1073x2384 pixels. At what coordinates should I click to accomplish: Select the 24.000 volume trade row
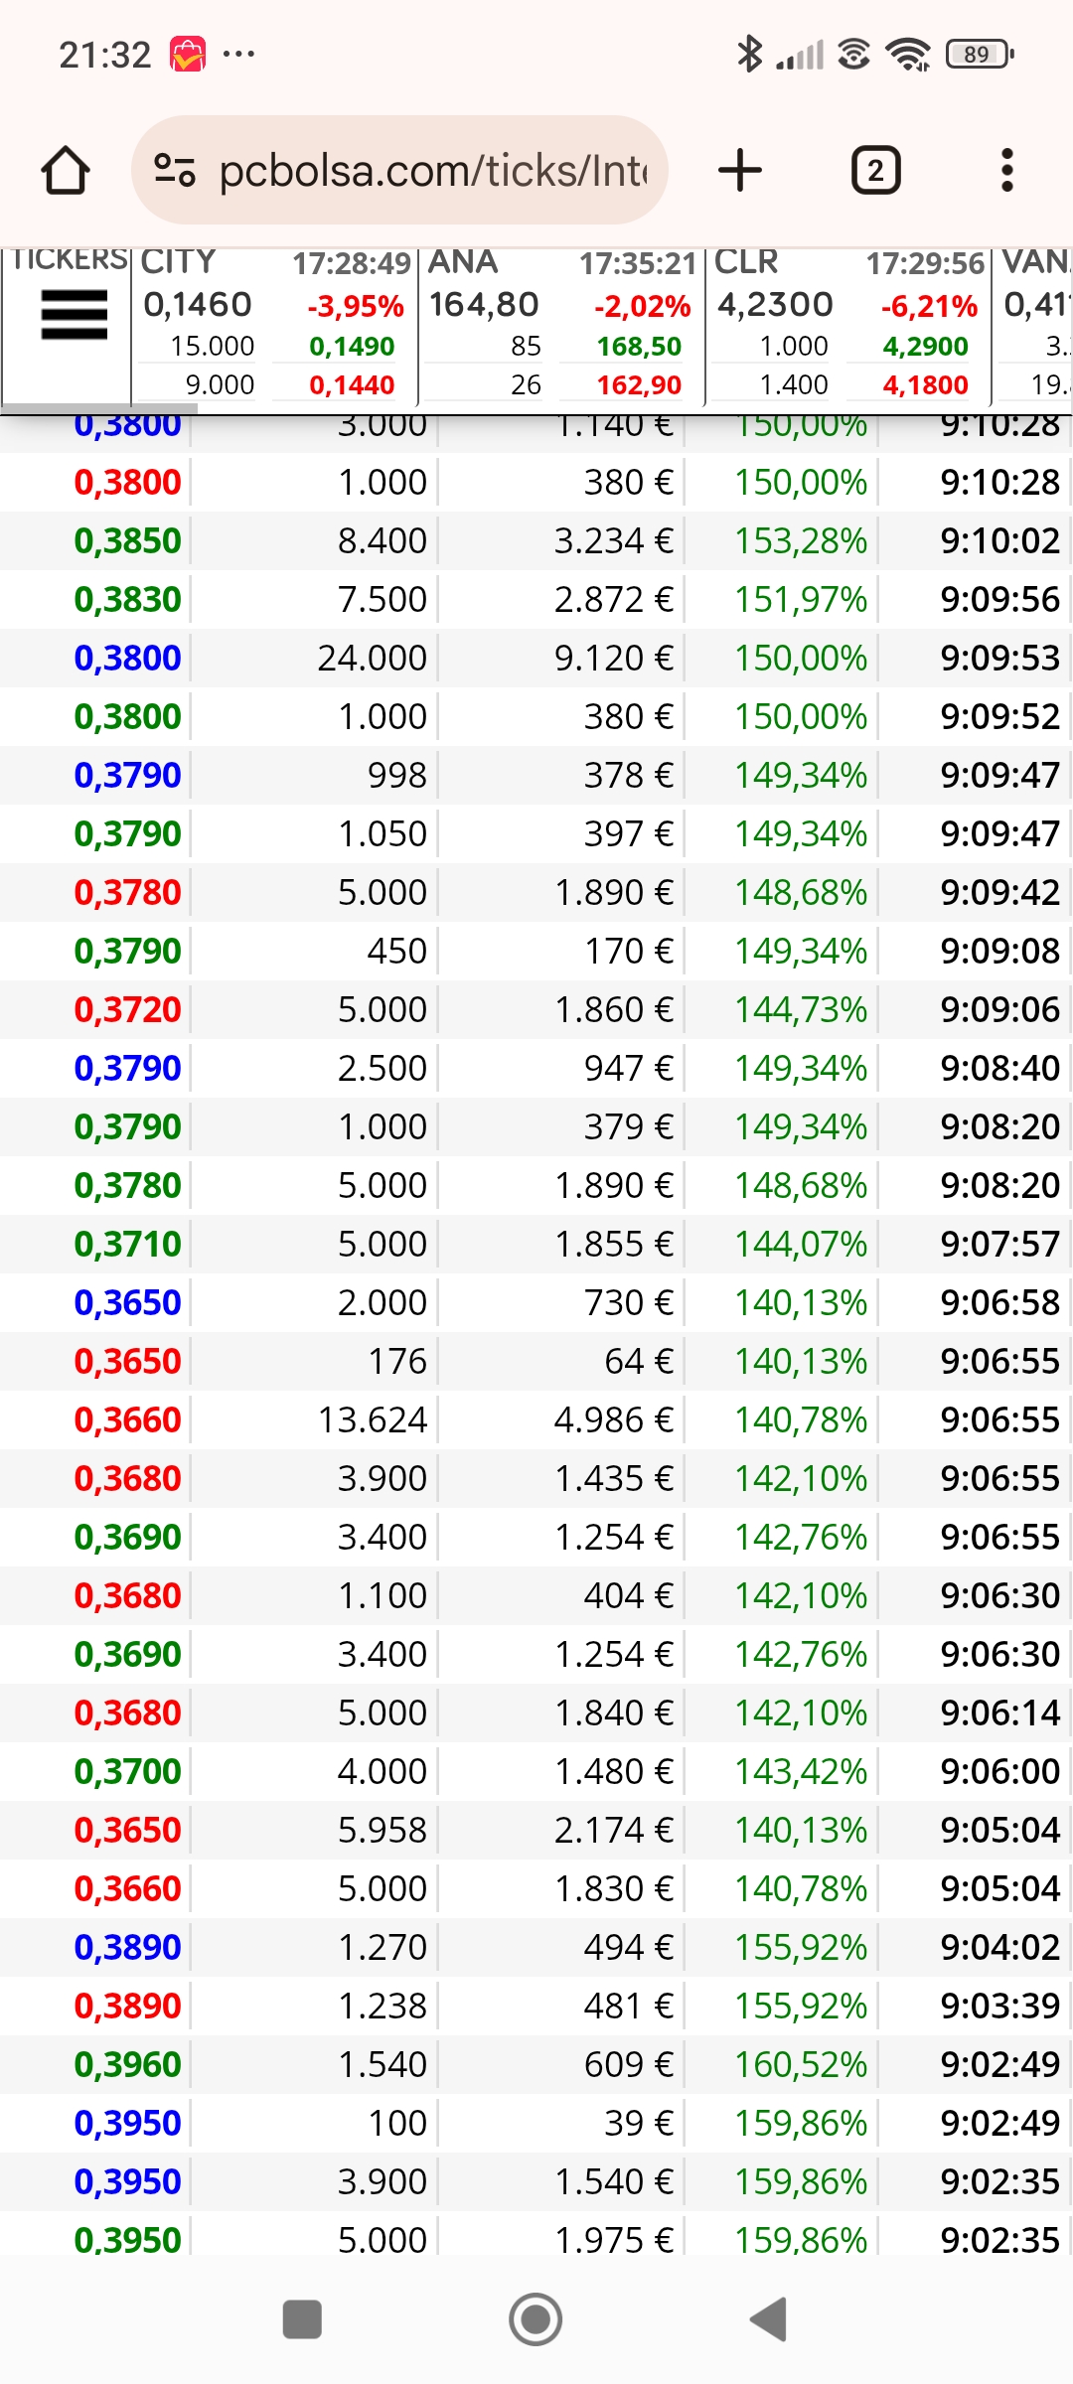point(536,658)
